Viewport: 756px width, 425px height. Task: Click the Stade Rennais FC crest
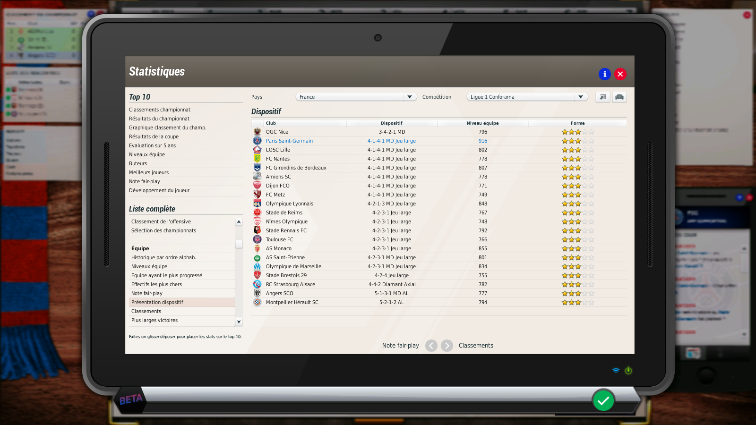[x=257, y=230]
